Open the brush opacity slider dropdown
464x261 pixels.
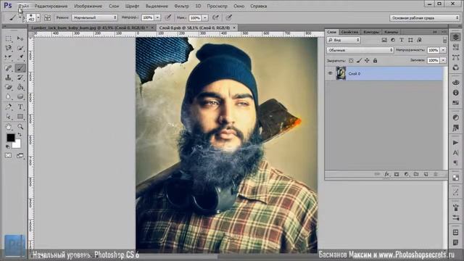tap(158, 17)
